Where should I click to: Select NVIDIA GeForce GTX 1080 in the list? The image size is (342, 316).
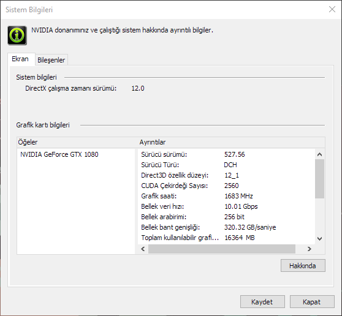click(59, 154)
